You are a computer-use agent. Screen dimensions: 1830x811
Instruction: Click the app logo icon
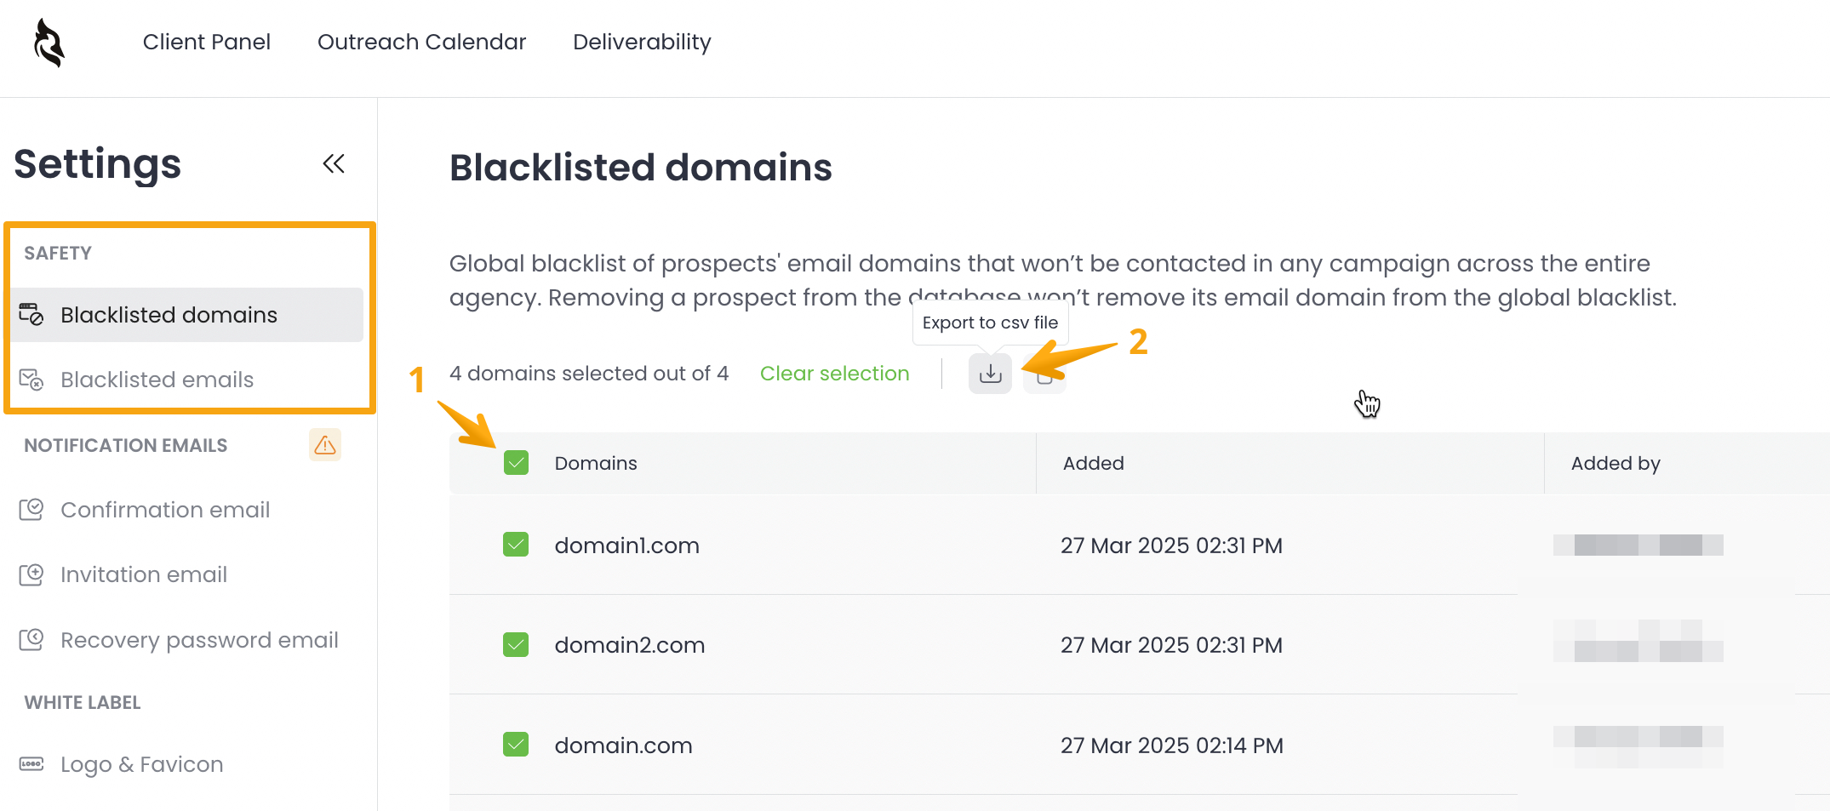49,43
